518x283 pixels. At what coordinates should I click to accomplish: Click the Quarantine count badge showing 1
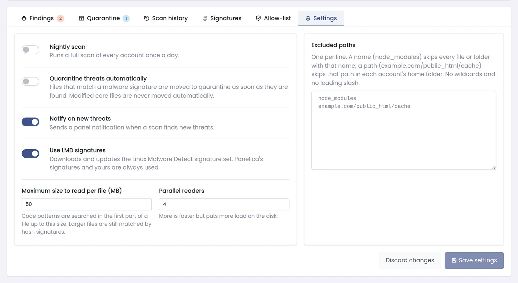pyautogui.click(x=126, y=18)
